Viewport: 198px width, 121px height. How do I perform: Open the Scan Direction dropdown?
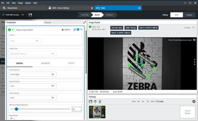tap(33, 74)
